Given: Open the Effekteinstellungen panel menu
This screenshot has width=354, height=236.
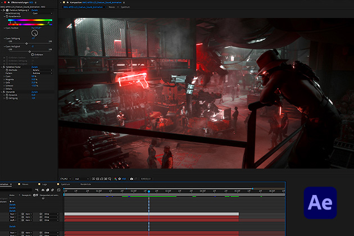Looking at the screenshot, I should 35,2.
